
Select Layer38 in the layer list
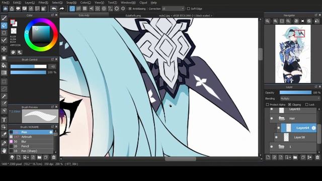[x=295, y=137]
